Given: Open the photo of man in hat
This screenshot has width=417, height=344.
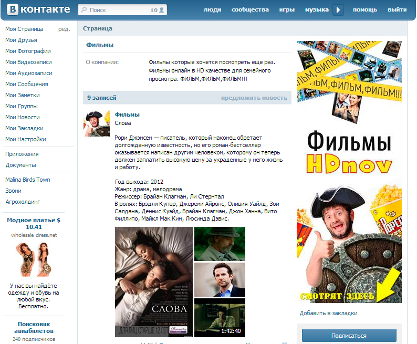Looking at the screenshot, I should [x=220, y=244].
